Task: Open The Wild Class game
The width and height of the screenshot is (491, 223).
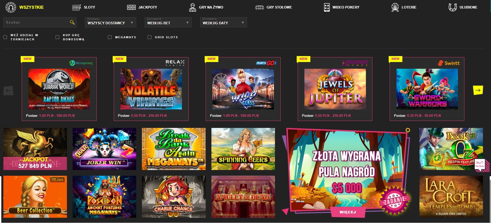Action: [x=243, y=89]
